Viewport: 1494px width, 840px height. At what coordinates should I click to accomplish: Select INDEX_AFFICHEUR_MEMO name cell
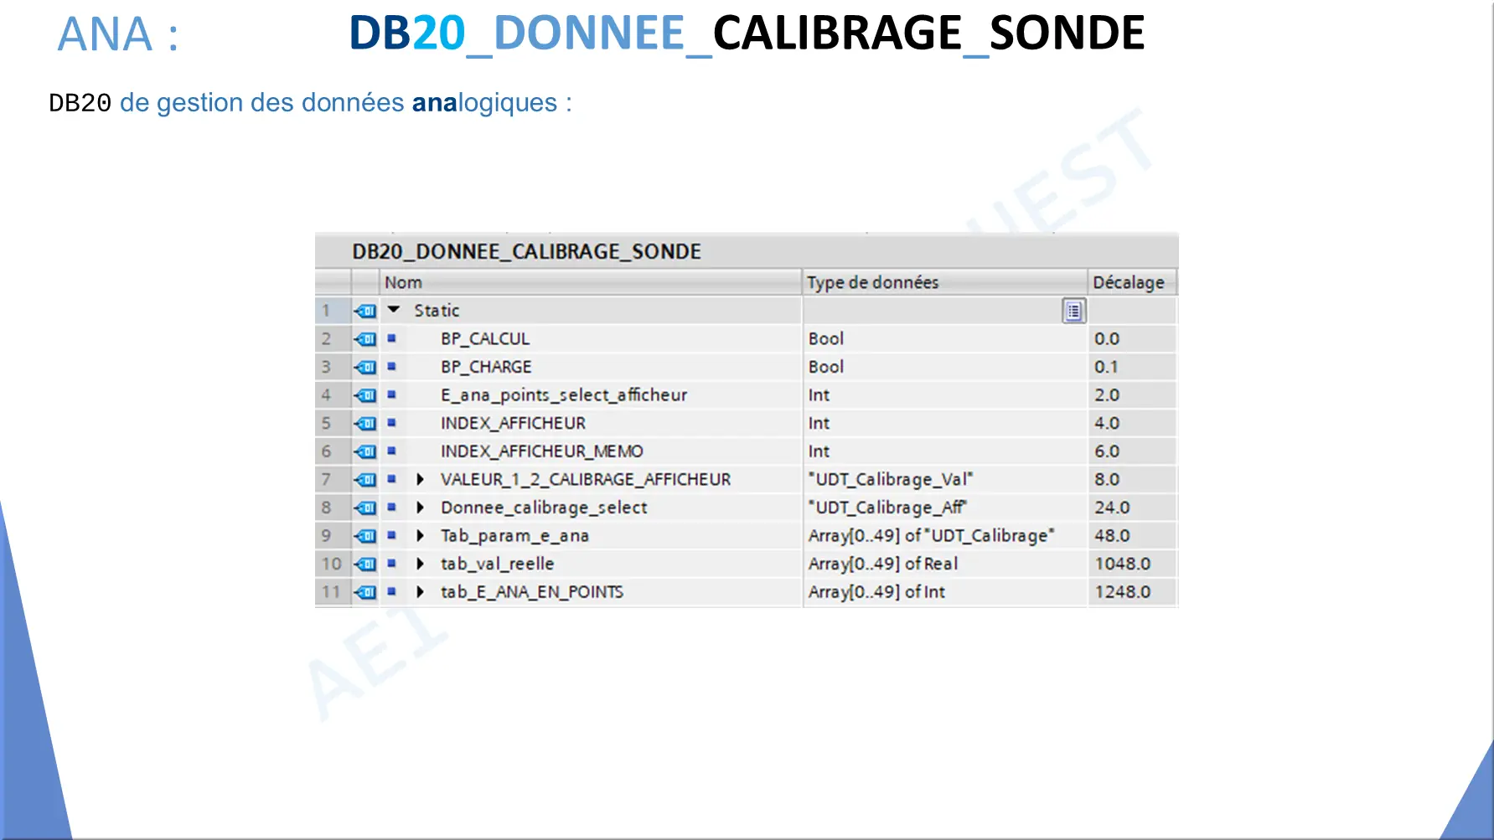pyautogui.click(x=542, y=451)
